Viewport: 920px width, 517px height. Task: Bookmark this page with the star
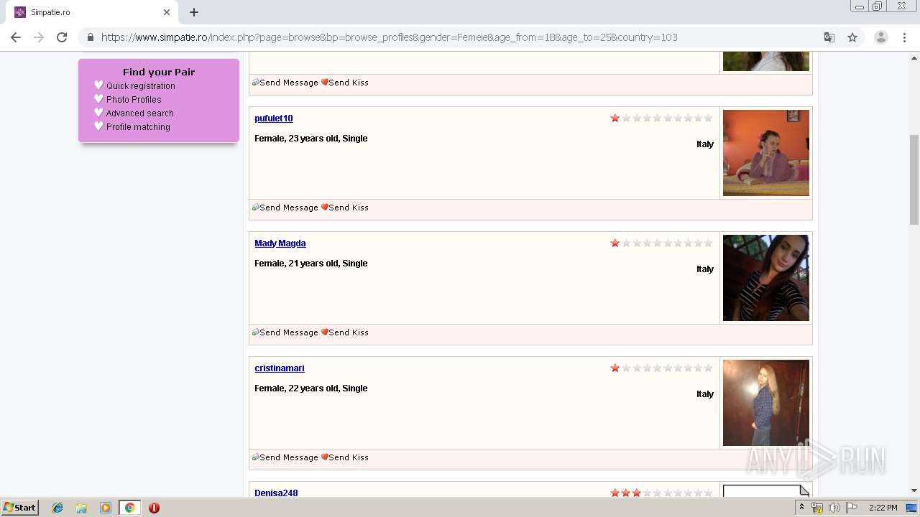point(852,37)
